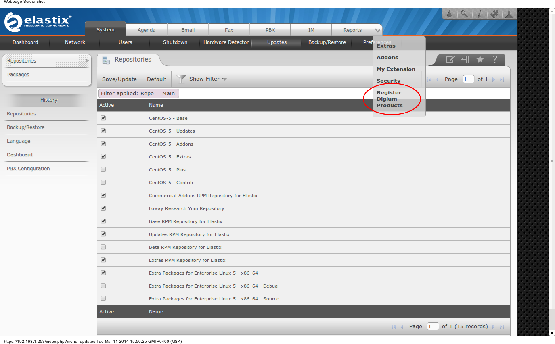Uncheck CentOS-5 - Updates repository
The width and height of the screenshot is (555, 344).
103,131
